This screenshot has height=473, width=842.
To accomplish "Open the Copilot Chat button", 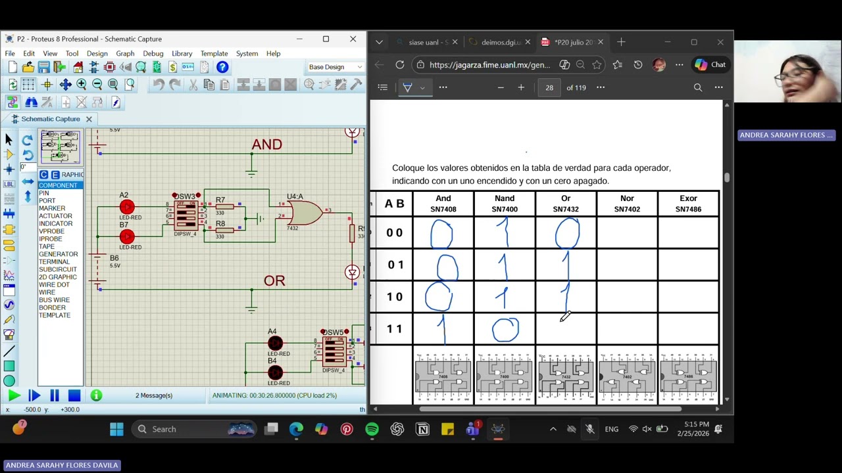I will tap(710, 64).
